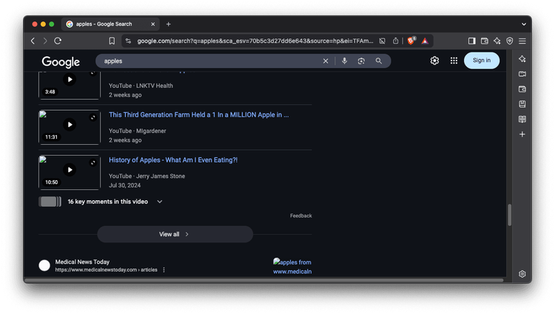Click the address bar URL
This screenshot has width=555, height=314.
(255, 41)
